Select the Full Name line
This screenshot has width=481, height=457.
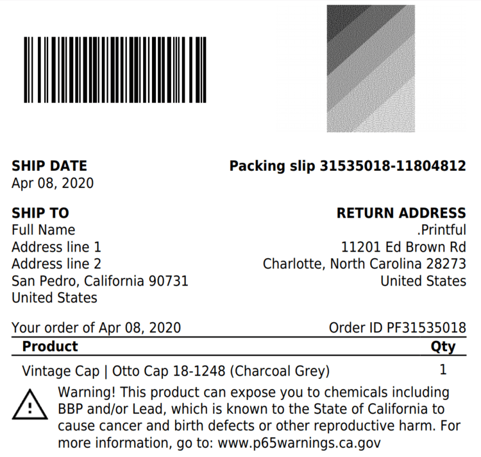pos(43,230)
